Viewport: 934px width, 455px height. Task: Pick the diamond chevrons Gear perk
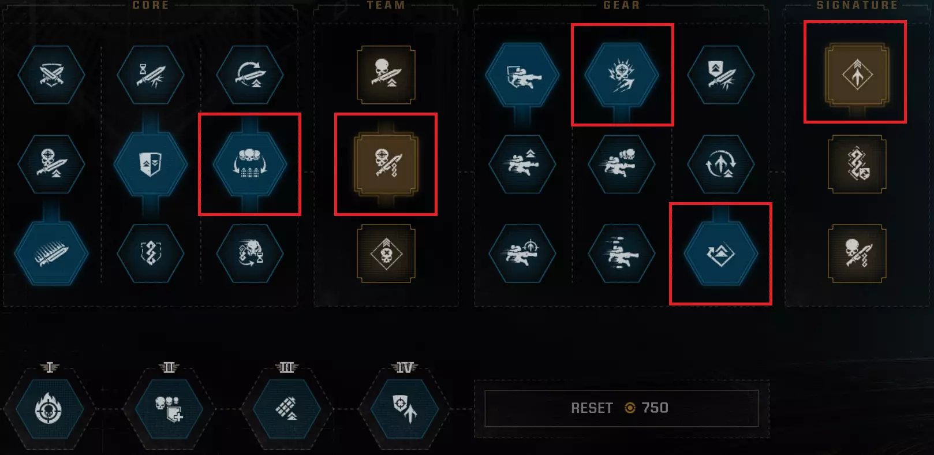721,253
